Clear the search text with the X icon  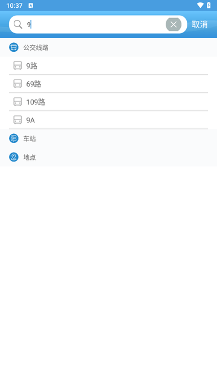(174, 24)
